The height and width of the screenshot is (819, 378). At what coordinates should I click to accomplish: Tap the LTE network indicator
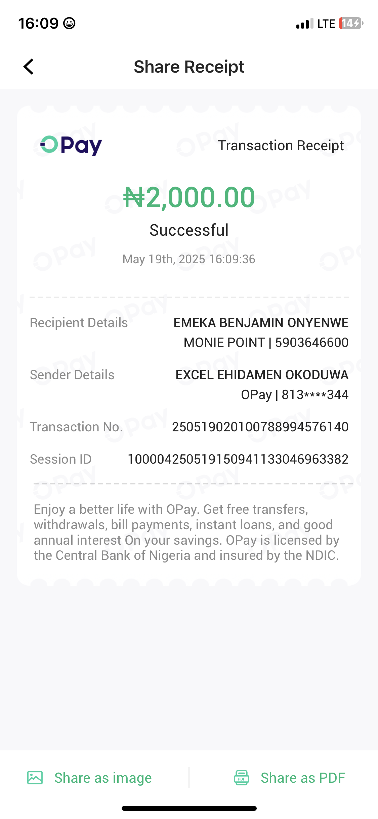[326, 24]
